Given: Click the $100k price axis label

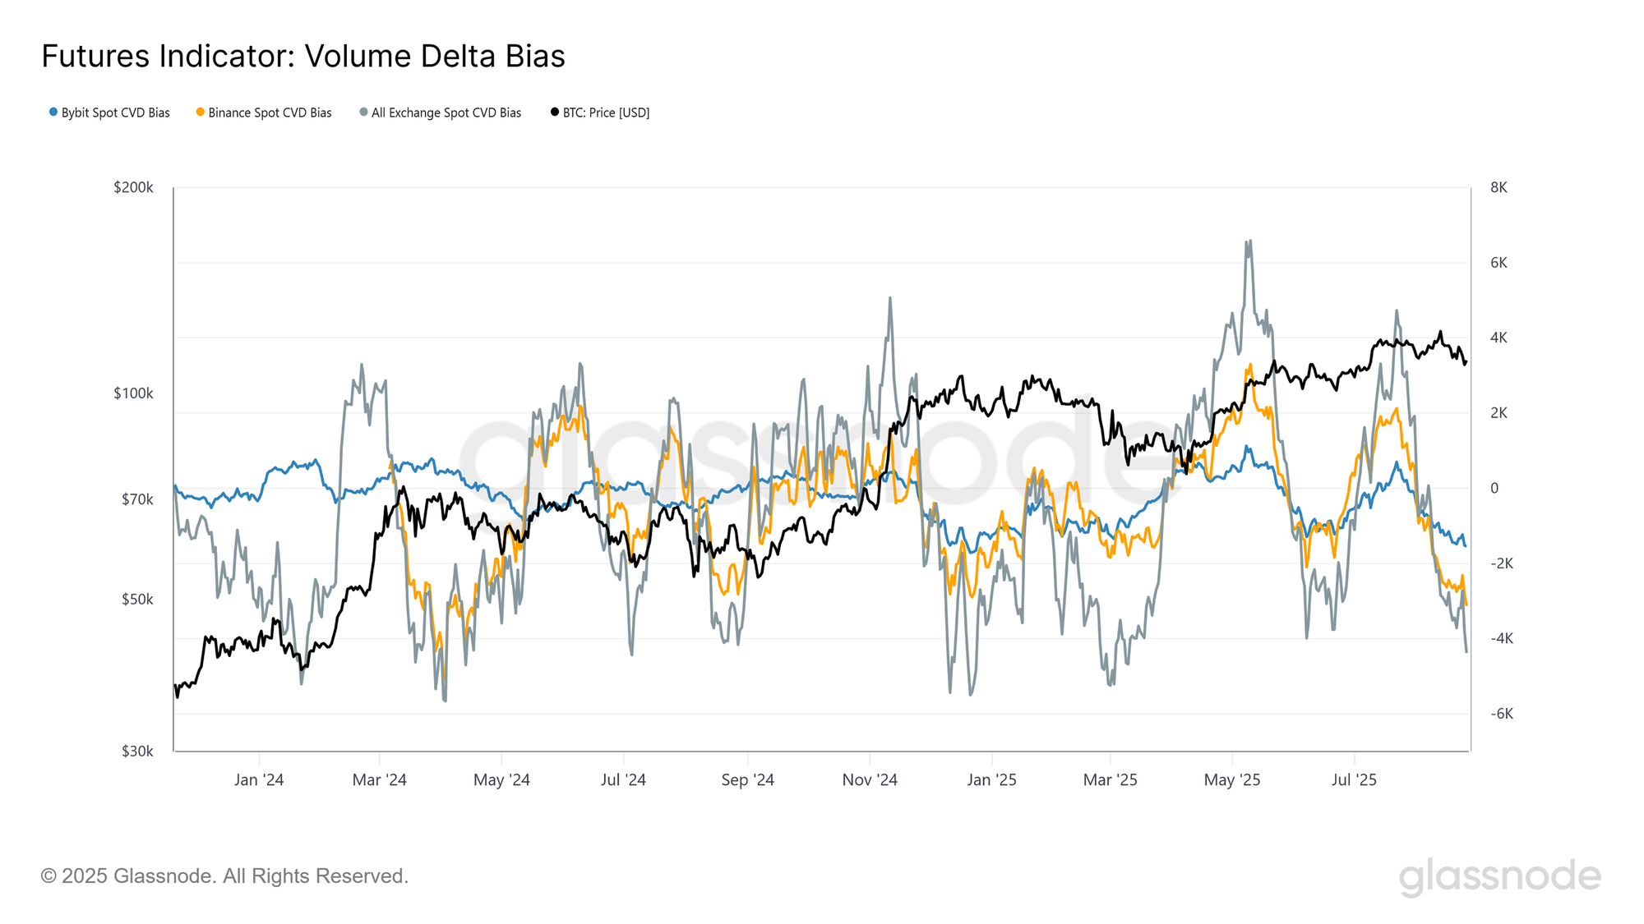Looking at the screenshot, I should point(134,393).
